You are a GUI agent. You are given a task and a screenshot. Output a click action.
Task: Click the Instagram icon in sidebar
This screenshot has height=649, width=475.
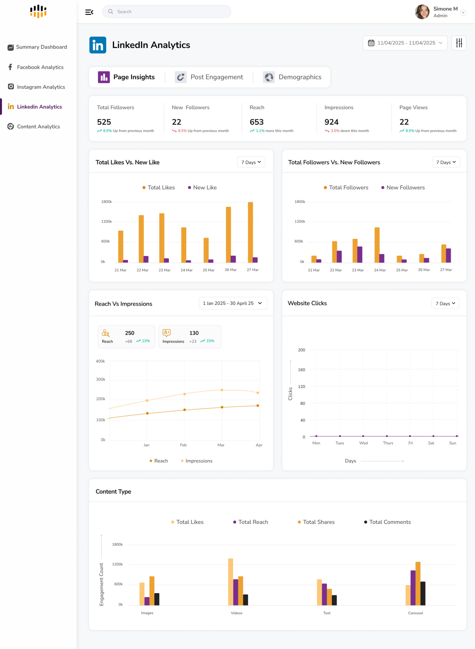coord(11,86)
